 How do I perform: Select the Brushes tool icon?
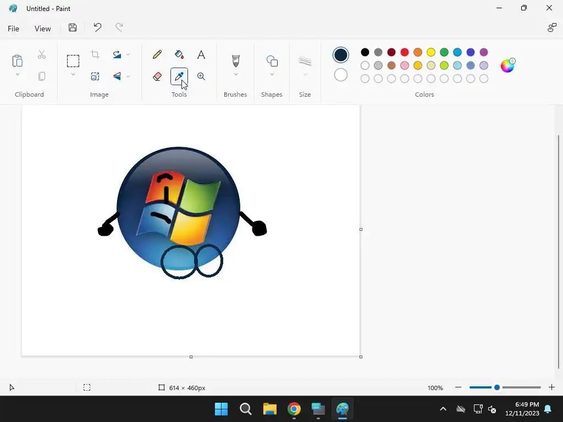click(235, 61)
